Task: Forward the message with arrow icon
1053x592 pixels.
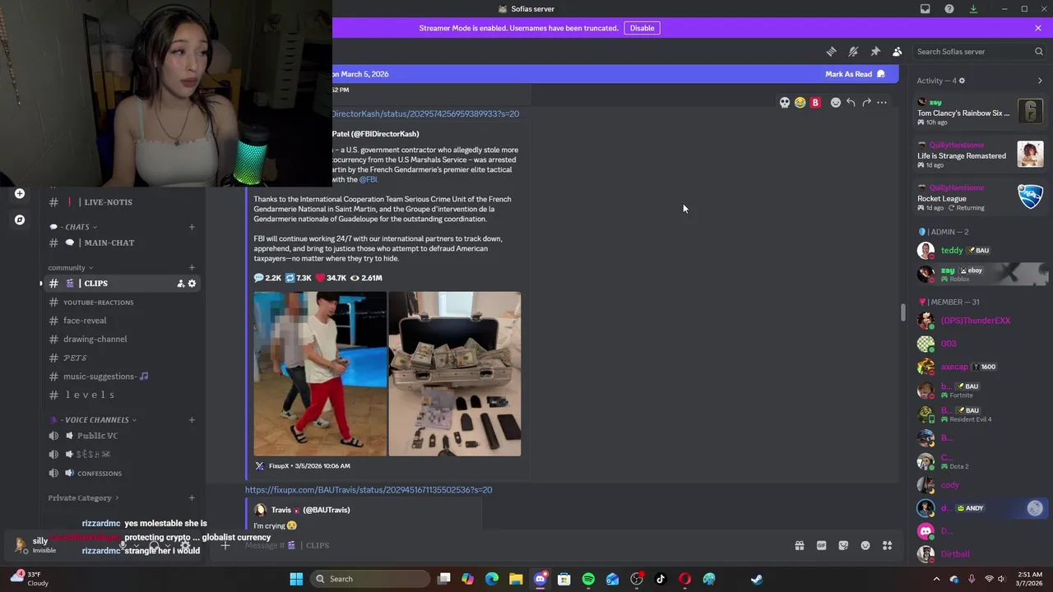Action: [x=866, y=103]
